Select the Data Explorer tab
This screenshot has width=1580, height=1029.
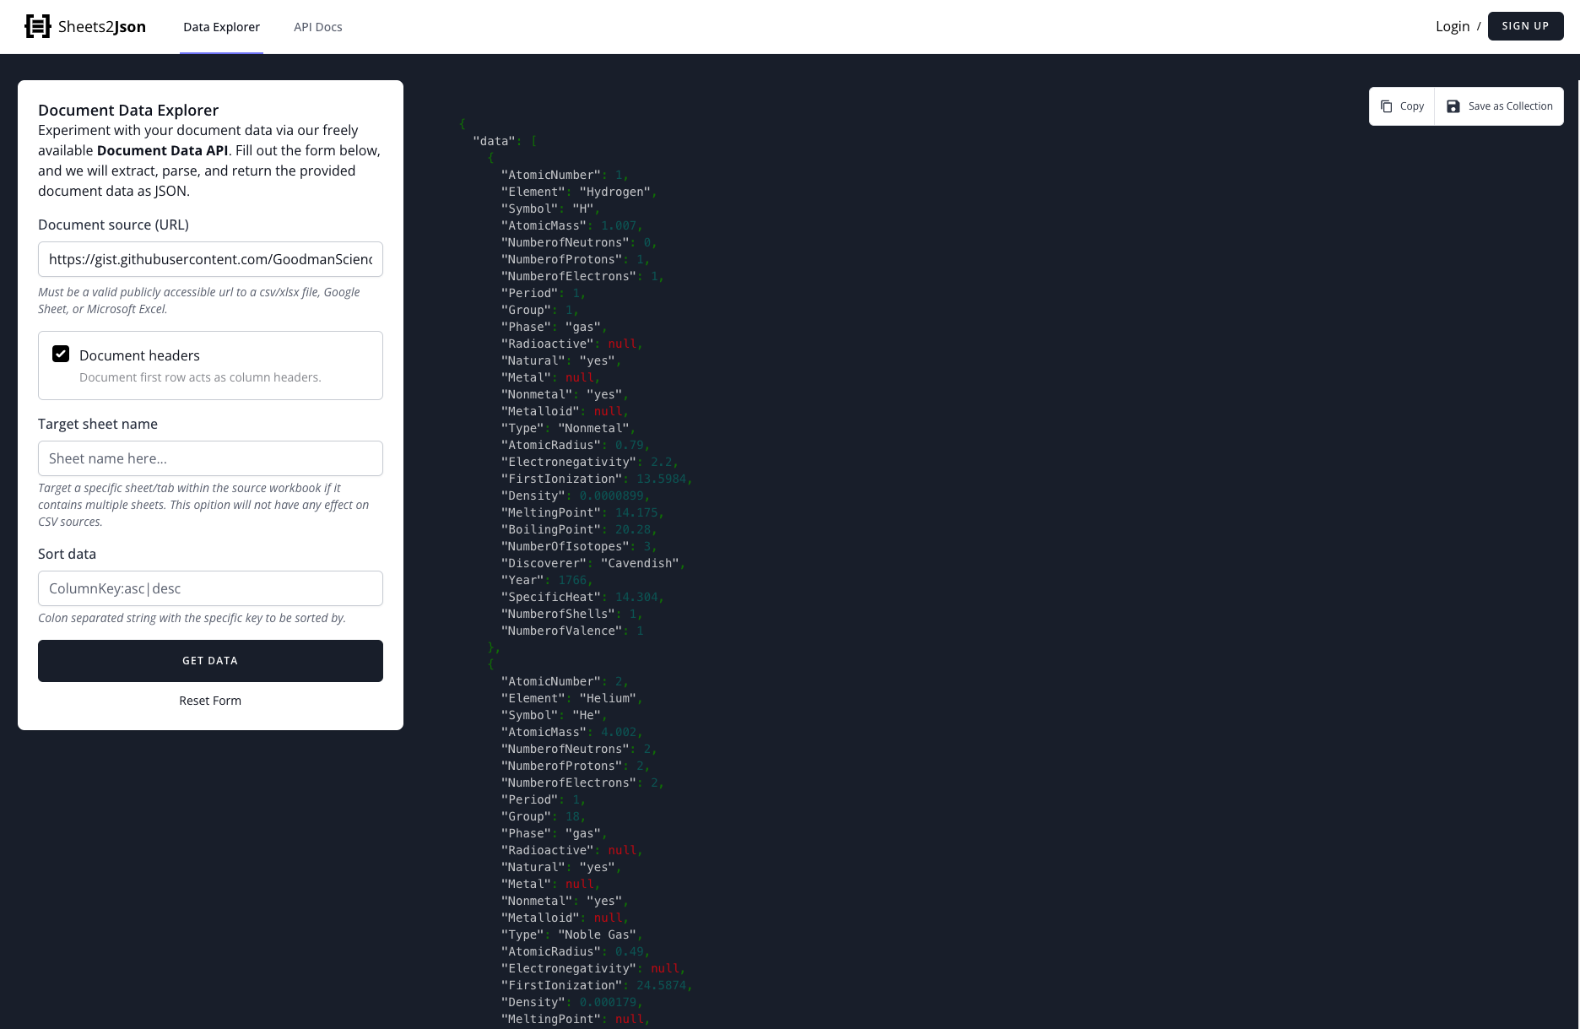coord(221,26)
